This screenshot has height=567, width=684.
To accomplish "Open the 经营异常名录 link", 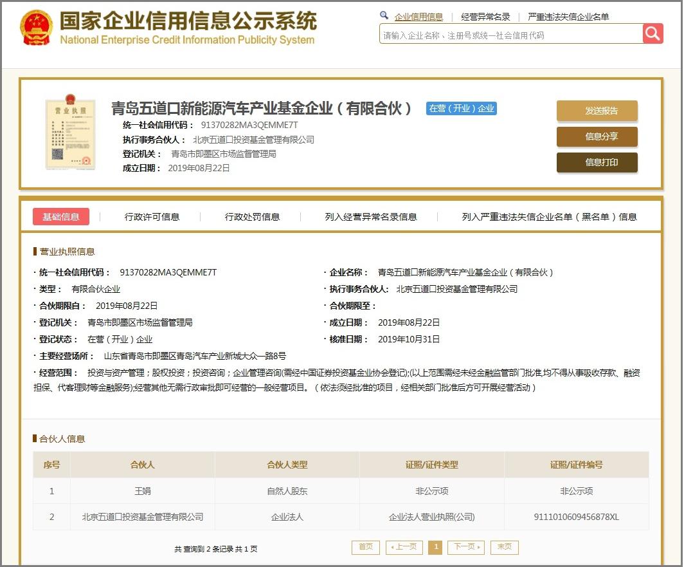I will pyautogui.click(x=487, y=15).
